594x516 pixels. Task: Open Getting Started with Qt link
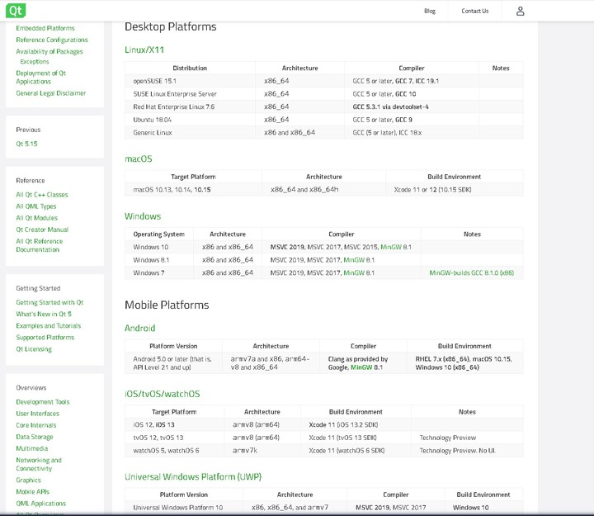(49, 302)
